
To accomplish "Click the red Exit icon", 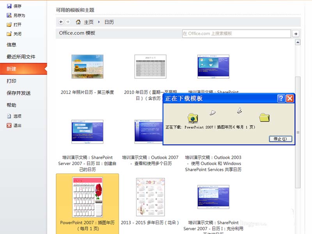I will click(x=9, y=125).
